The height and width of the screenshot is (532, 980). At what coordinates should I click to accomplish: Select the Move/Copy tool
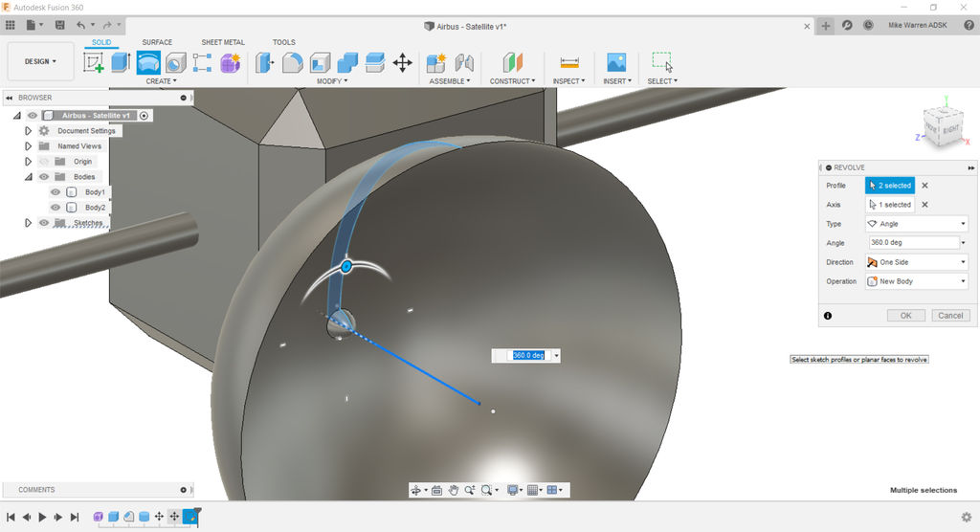pos(403,62)
